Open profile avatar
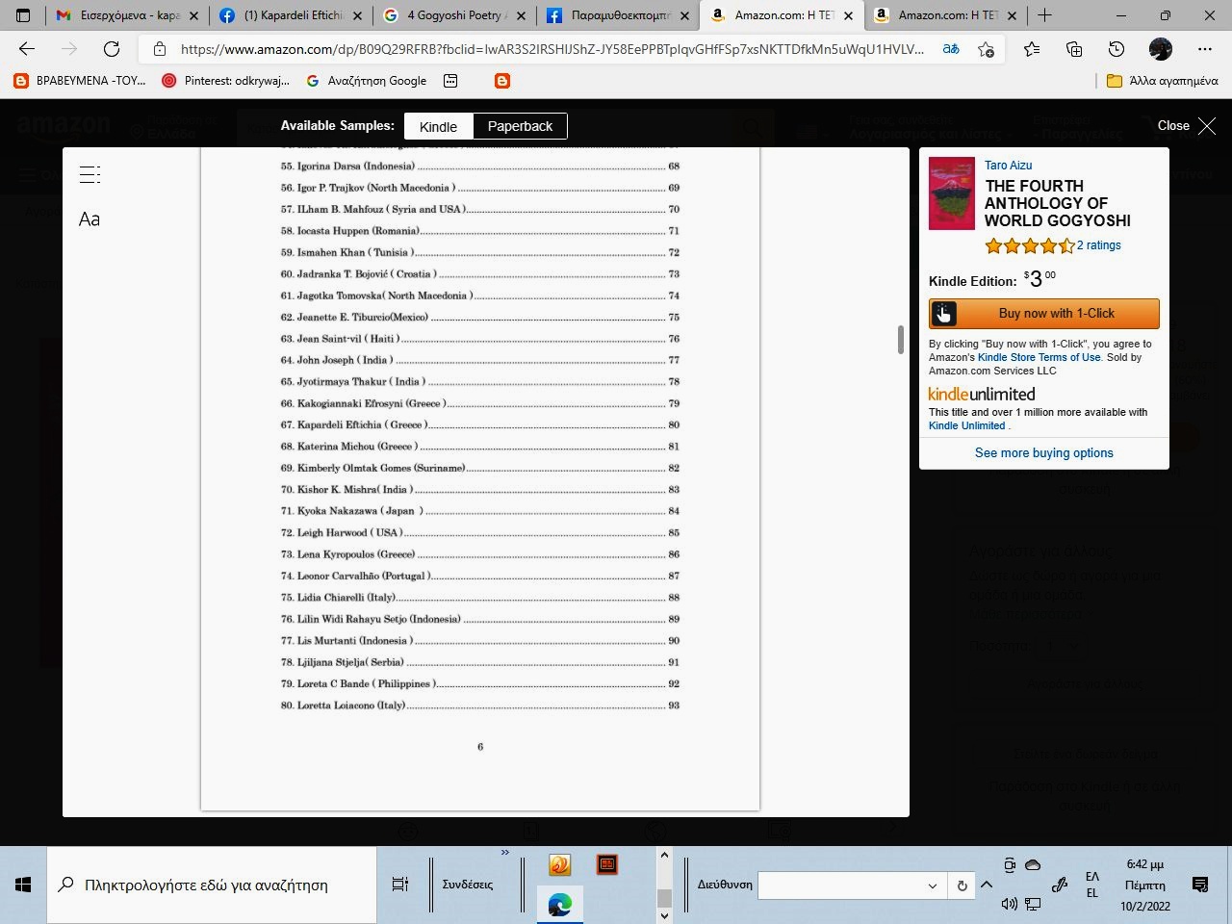The height and width of the screenshot is (924, 1232). tap(1161, 49)
